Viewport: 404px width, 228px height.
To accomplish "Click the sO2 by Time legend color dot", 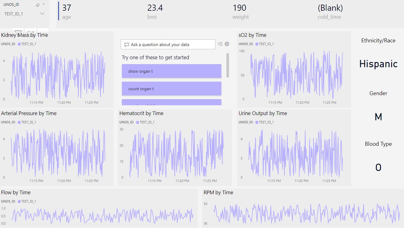I will click(x=257, y=44).
